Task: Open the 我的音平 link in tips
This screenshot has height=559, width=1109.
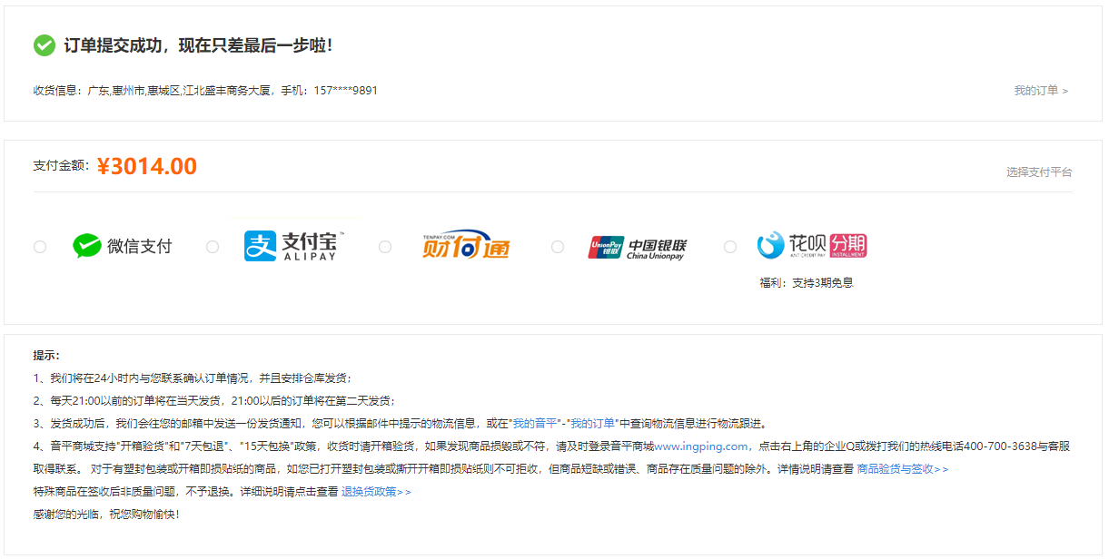Action: (x=537, y=424)
